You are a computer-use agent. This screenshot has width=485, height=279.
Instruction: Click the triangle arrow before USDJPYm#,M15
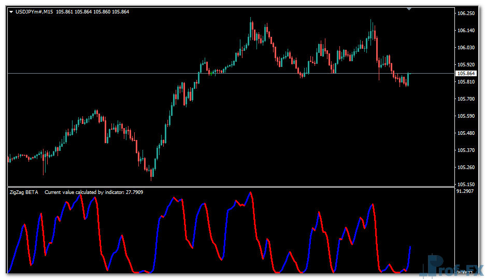point(12,12)
